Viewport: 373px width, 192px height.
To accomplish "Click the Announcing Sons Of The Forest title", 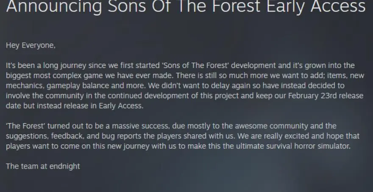I will [186, 7].
